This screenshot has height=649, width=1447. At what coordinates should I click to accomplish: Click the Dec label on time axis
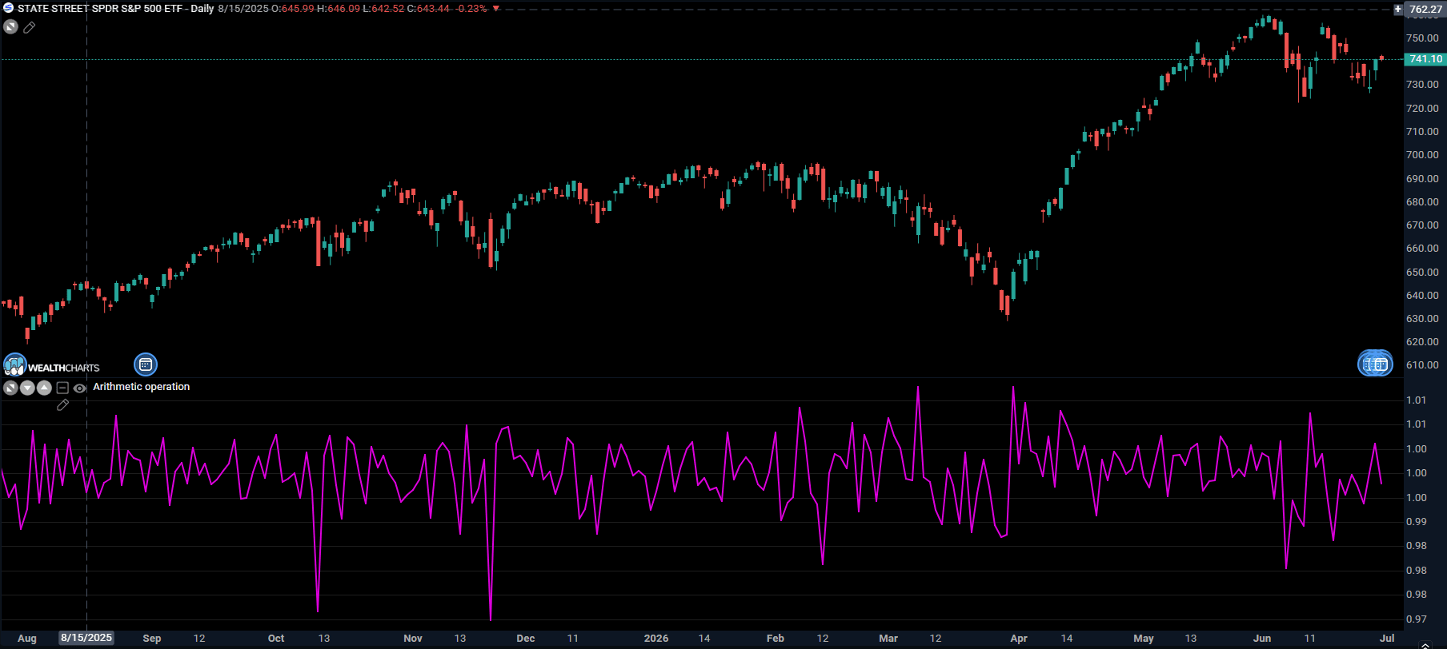tap(526, 639)
